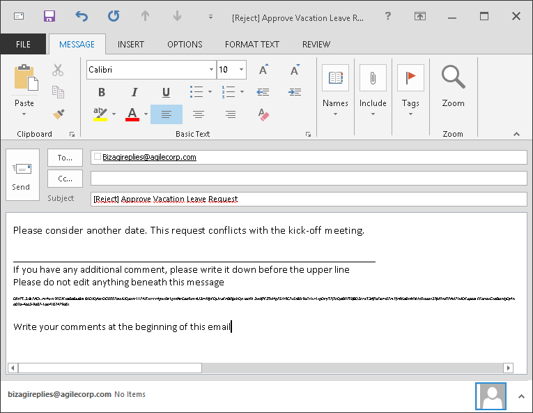Screen dimensions: 533x413
Task: Click the right scroll arrow in the body
Action: coord(508,368)
